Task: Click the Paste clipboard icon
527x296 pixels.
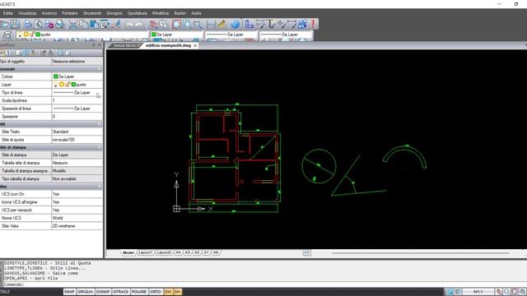Action: click(95, 24)
